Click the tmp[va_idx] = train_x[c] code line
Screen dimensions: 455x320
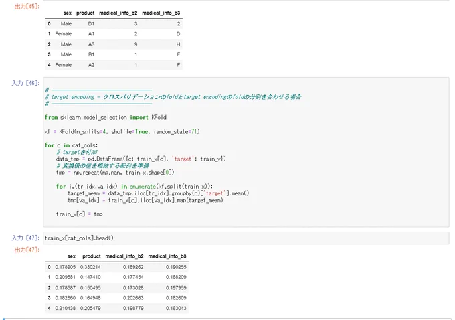pyautogui.click(x=145, y=200)
